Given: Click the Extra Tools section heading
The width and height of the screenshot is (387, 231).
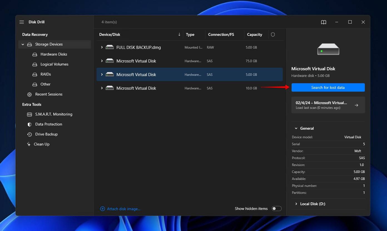Looking at the screenshot, I should 32,104.
